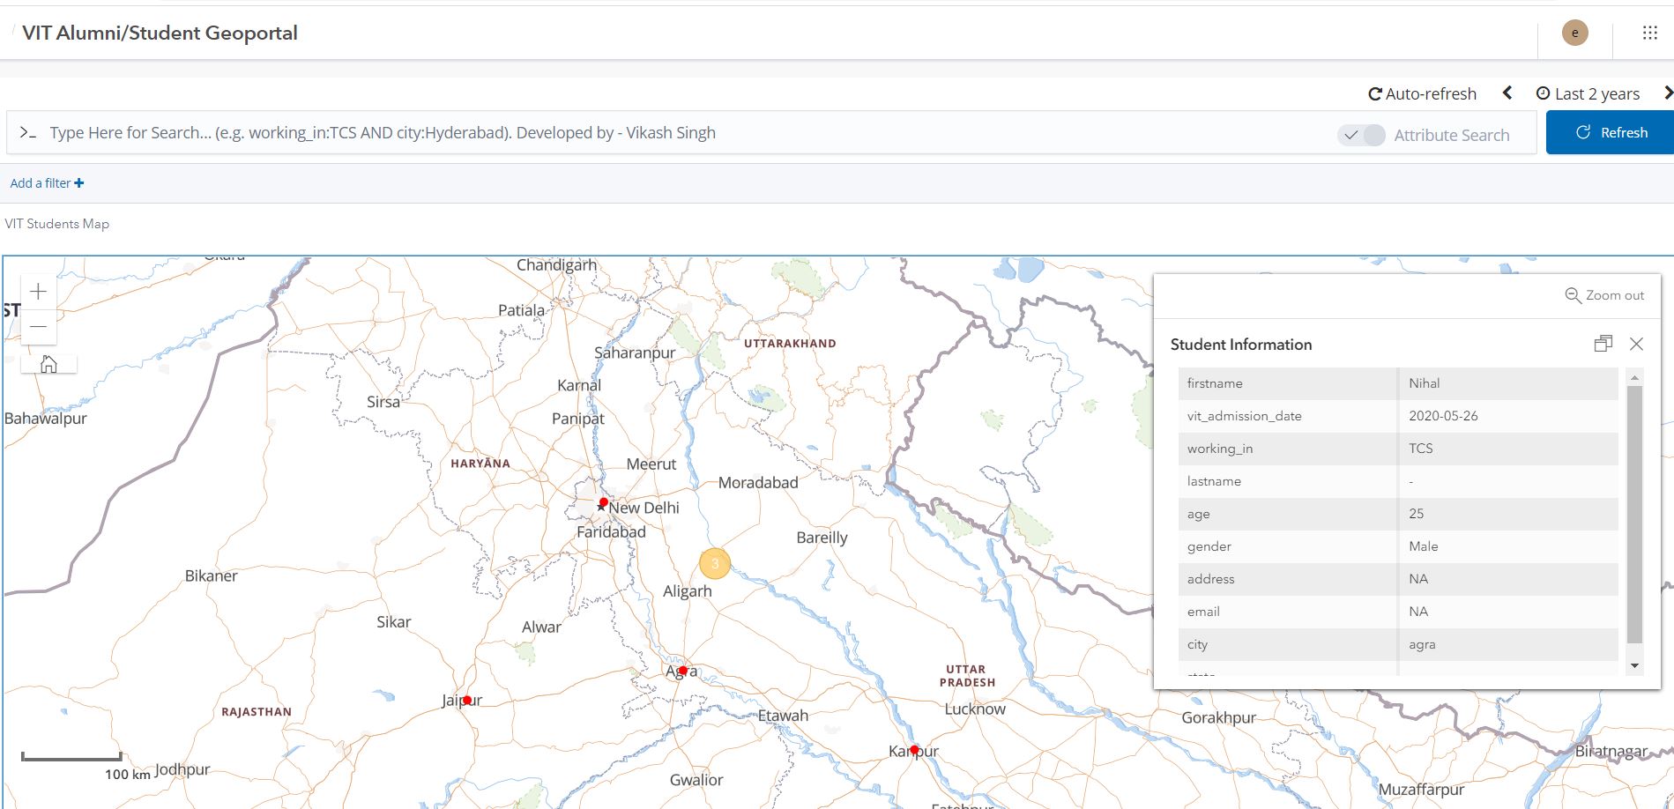Add a filter using the link
Viewport: 1674px width, 809px height.
(x=47, y=182)
